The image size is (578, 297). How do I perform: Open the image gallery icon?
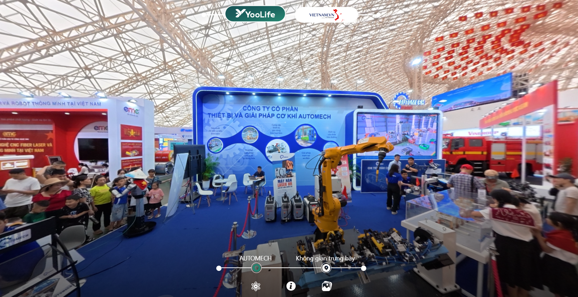326,286
